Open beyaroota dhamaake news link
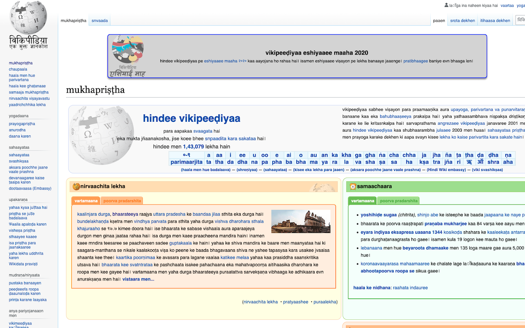525x328 pixels. point(425,248)
